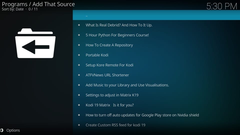Click bullet icon beside Create Custom RSS feed
This screenshot has width=240, height=135.
tap(79, 125)
